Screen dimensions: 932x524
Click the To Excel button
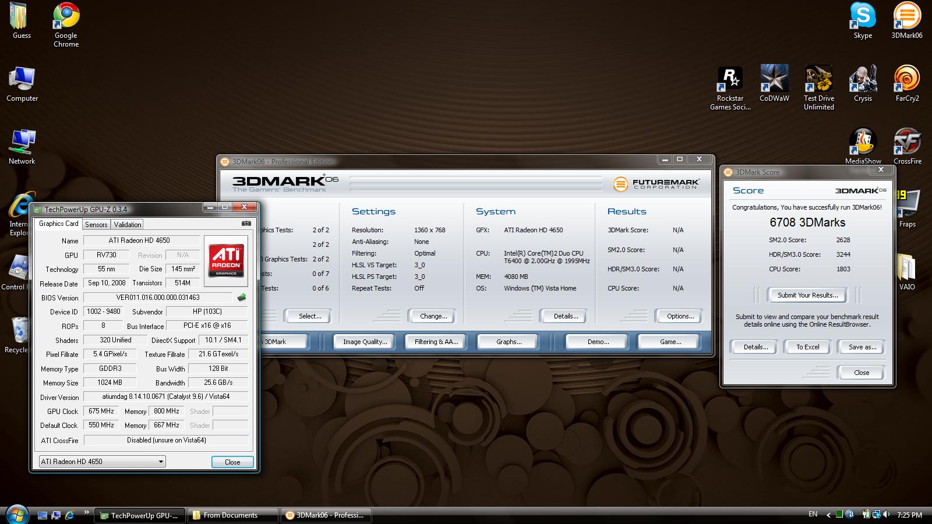[x=807, y=347]
